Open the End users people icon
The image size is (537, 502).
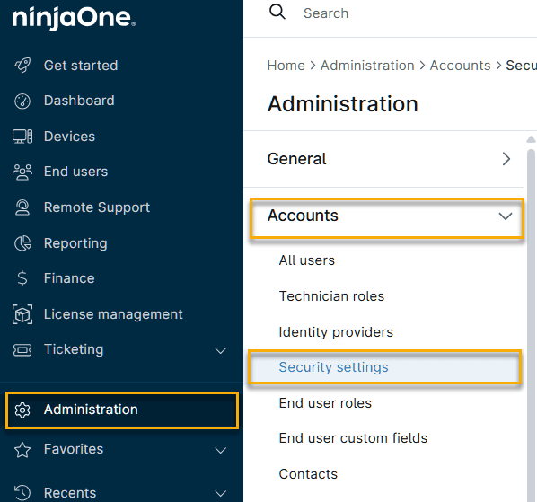(22, 172)
